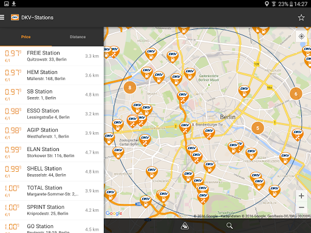
Task: Expand the orange cluster marker labeled 6
Action: click(x=296, y=94)
